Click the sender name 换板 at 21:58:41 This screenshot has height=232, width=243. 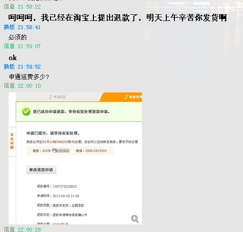(x=9, y=27)
